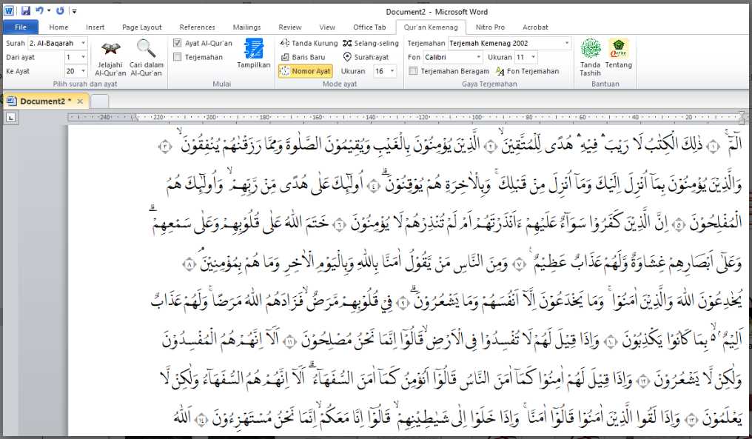Toggle Baris Baru option
The width and height of the screenshot is (752, 439).
303,57
